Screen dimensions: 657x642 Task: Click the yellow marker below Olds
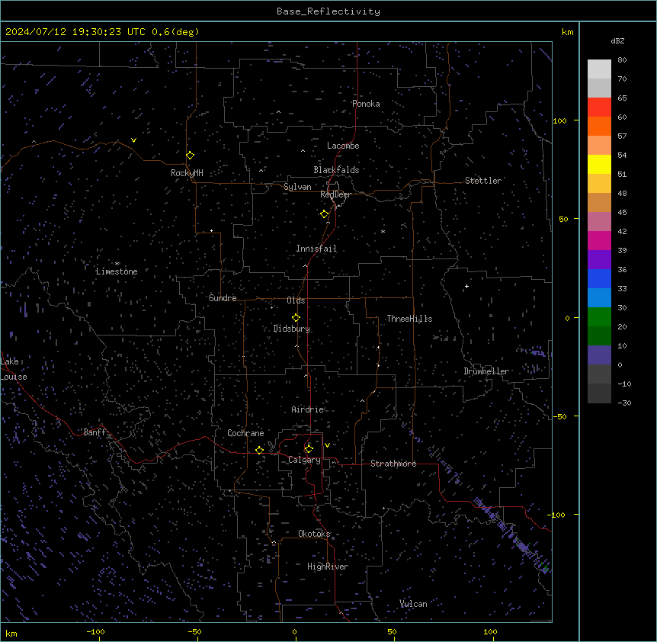[x=296, y=318]
